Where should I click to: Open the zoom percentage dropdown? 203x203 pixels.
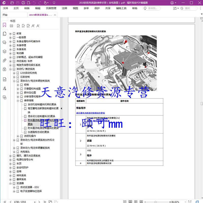point(185,202)
